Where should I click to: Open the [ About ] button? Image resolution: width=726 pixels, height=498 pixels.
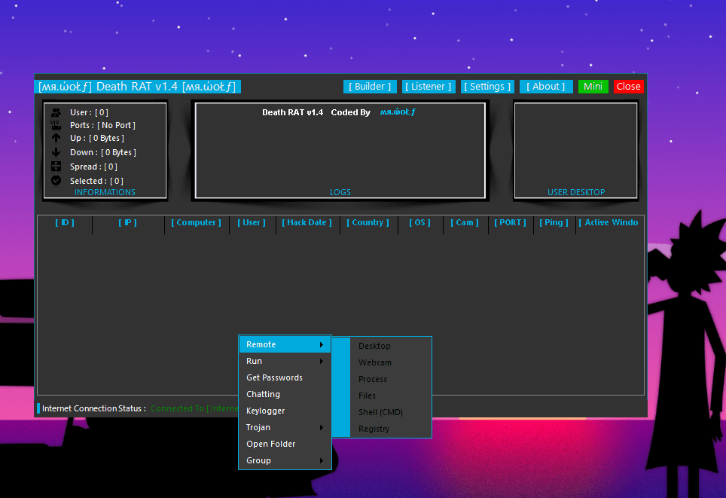(546, 87)
